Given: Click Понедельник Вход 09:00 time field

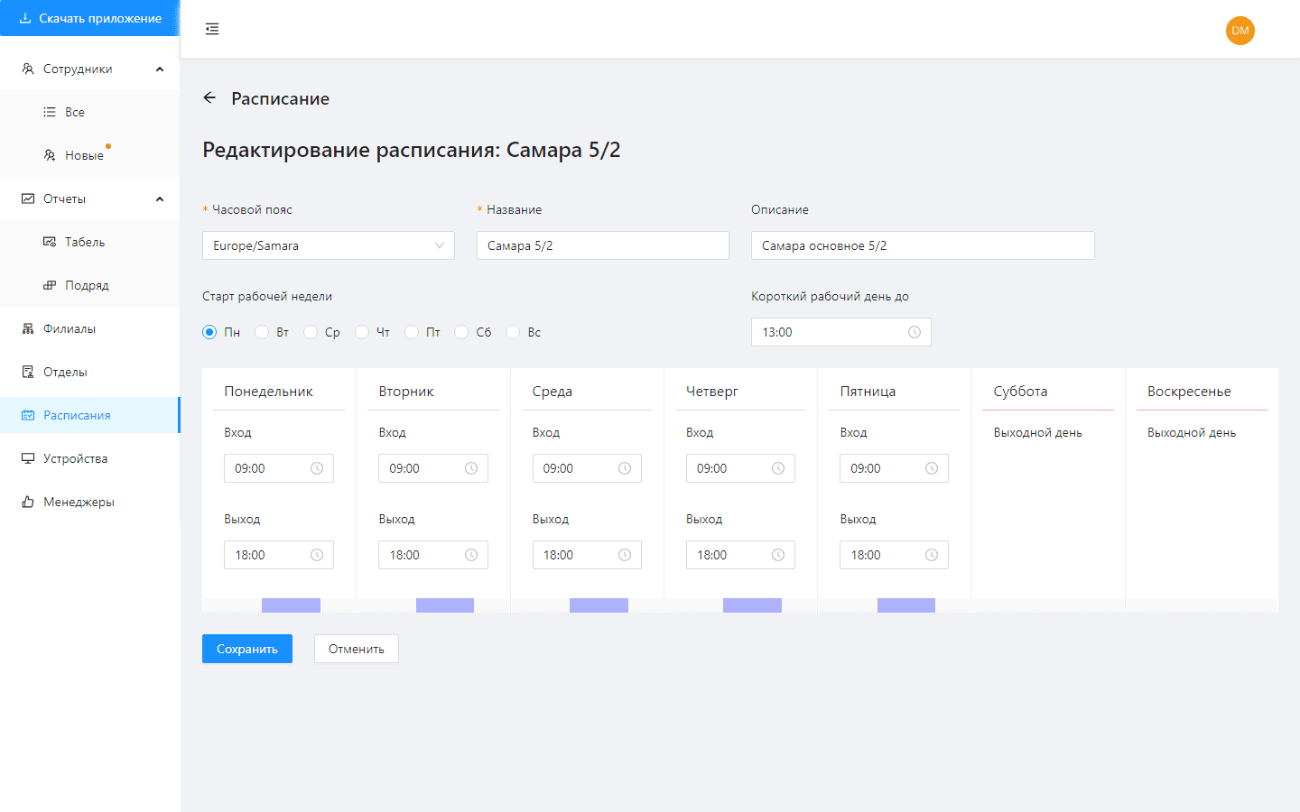Looking at the screenshot, I should [x=279, y=468].
